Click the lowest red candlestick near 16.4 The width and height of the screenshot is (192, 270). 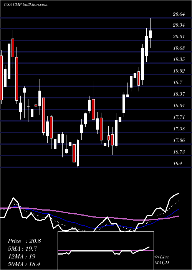pyautogui.click(x=74, y=153)
